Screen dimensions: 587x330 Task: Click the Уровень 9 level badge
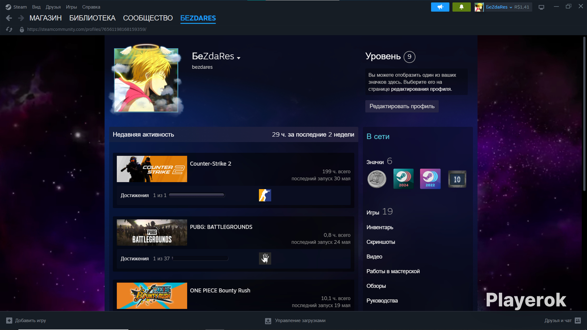409,57
